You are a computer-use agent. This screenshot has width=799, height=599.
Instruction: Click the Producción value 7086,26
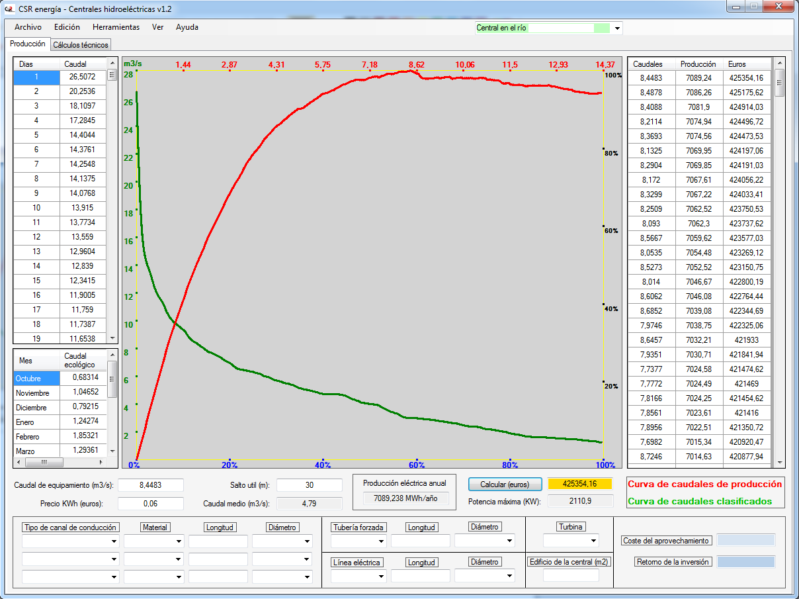[x=698, y=93]
